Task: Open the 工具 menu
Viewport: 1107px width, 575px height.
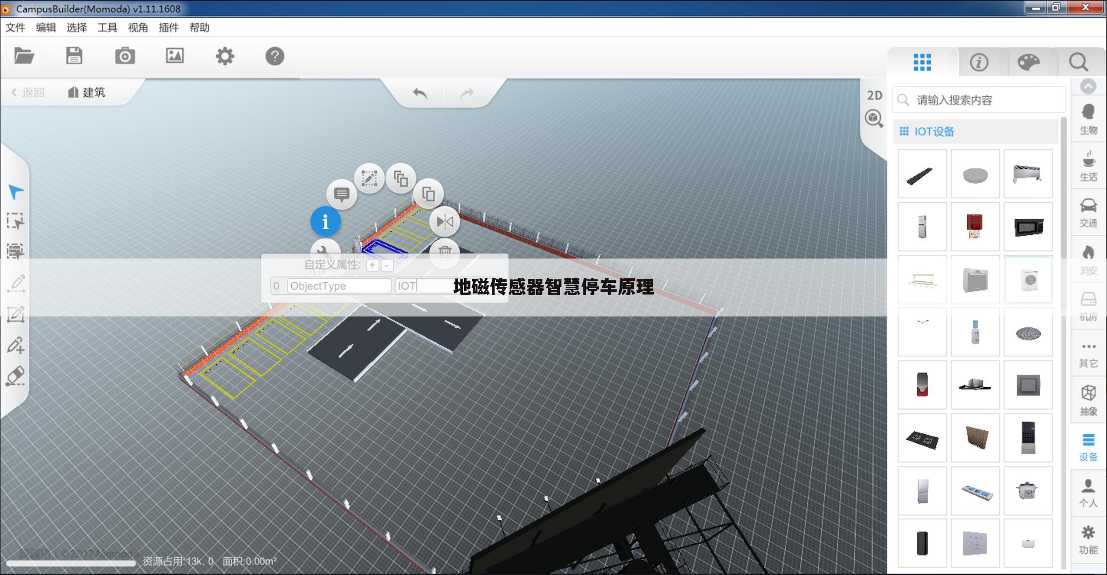Action: [107, 28]
